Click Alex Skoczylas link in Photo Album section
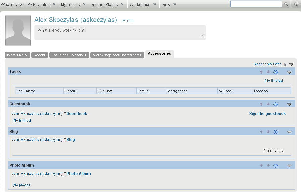 pos(38,174)
